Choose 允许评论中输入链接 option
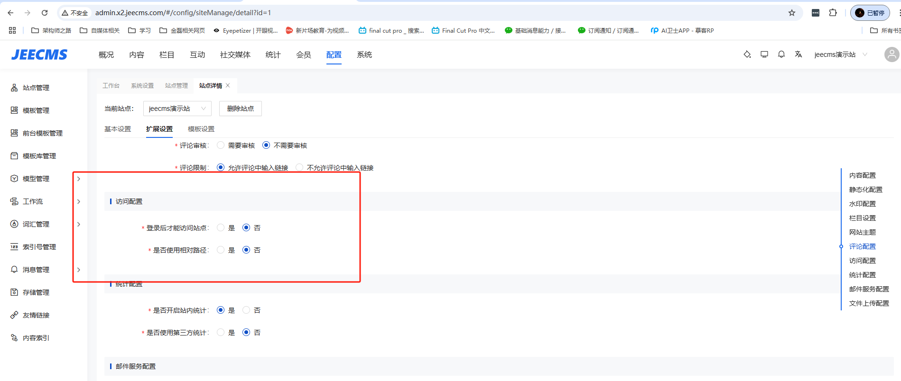This screenshot has height=381, width=901. pos(221,168)
